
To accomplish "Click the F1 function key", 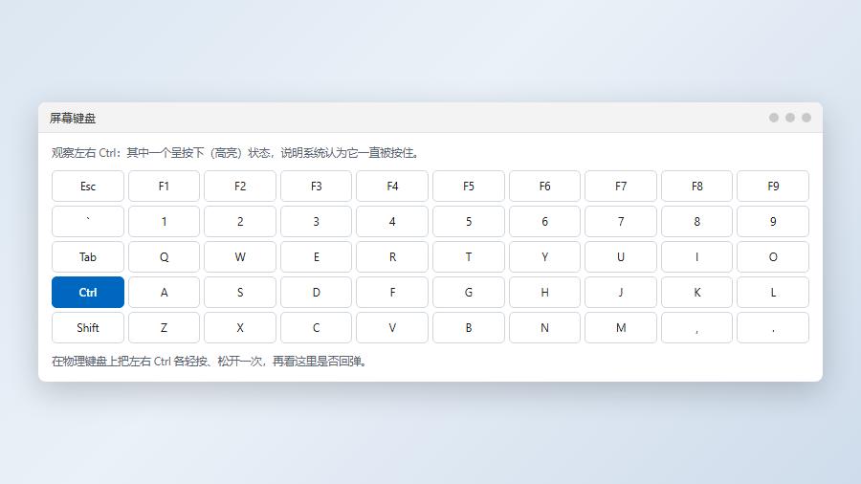I will pyautogui.click(x=164, y=186).
